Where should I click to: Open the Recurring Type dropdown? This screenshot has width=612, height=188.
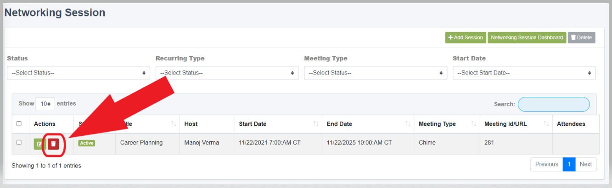(227, 73)
